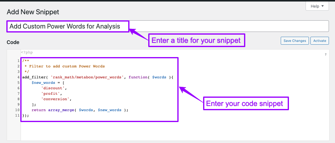
Task: Open the Help dropdown
Action: point(317,6)
